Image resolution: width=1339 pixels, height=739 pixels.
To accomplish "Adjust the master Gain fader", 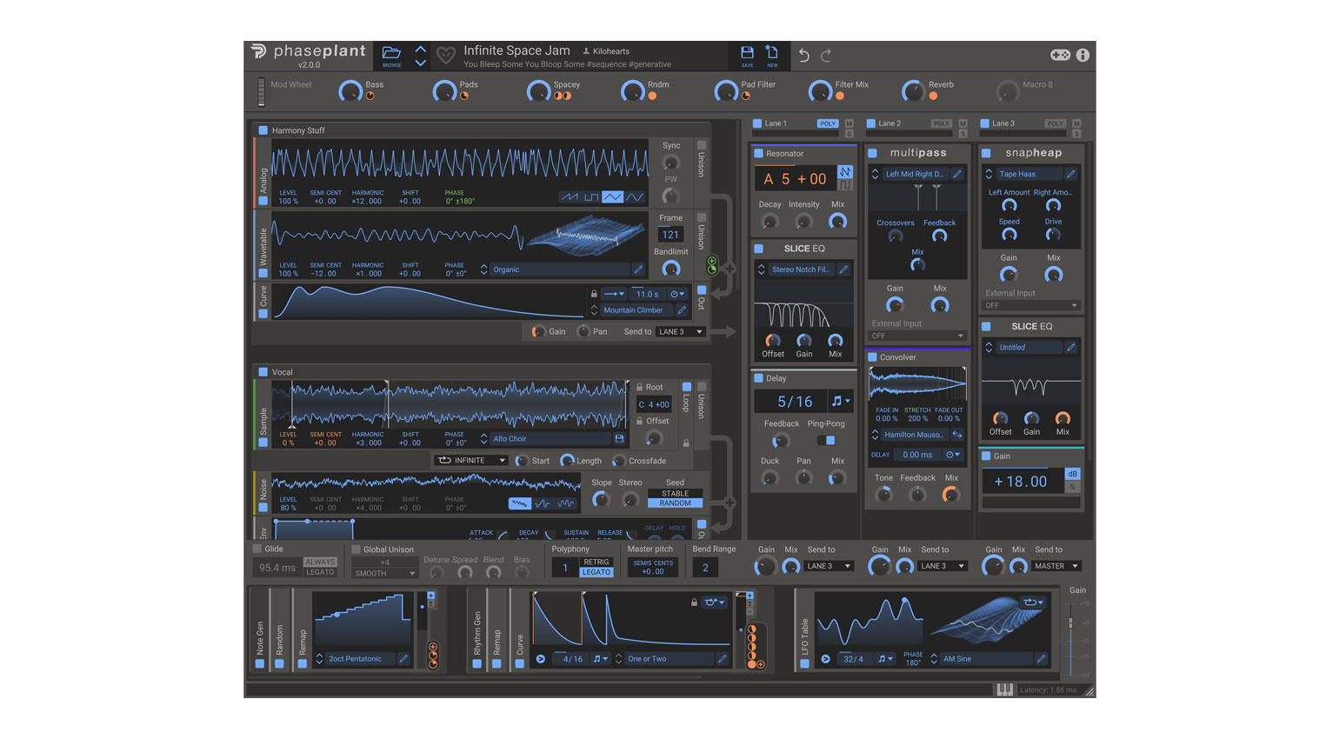I will (x=1070, y=623).
